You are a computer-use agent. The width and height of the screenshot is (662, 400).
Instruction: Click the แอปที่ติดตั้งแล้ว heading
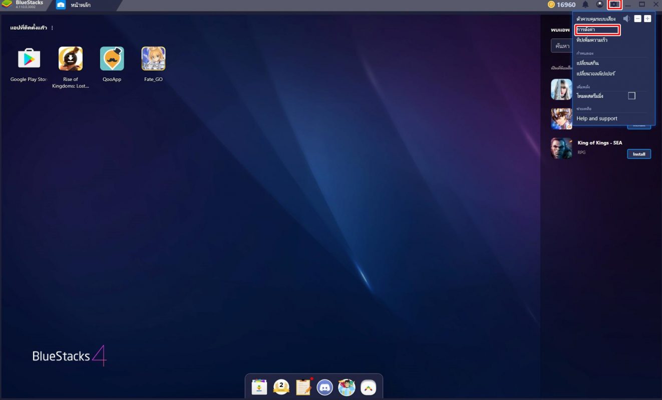29,28
